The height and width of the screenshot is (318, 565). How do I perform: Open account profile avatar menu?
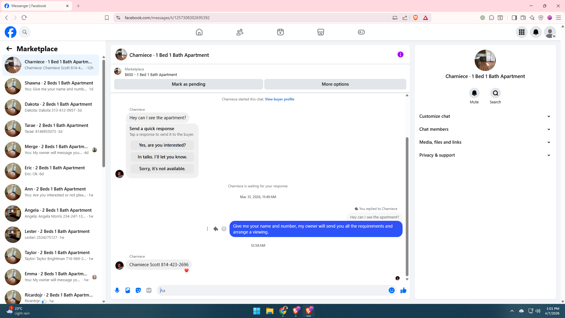[550, 32]
